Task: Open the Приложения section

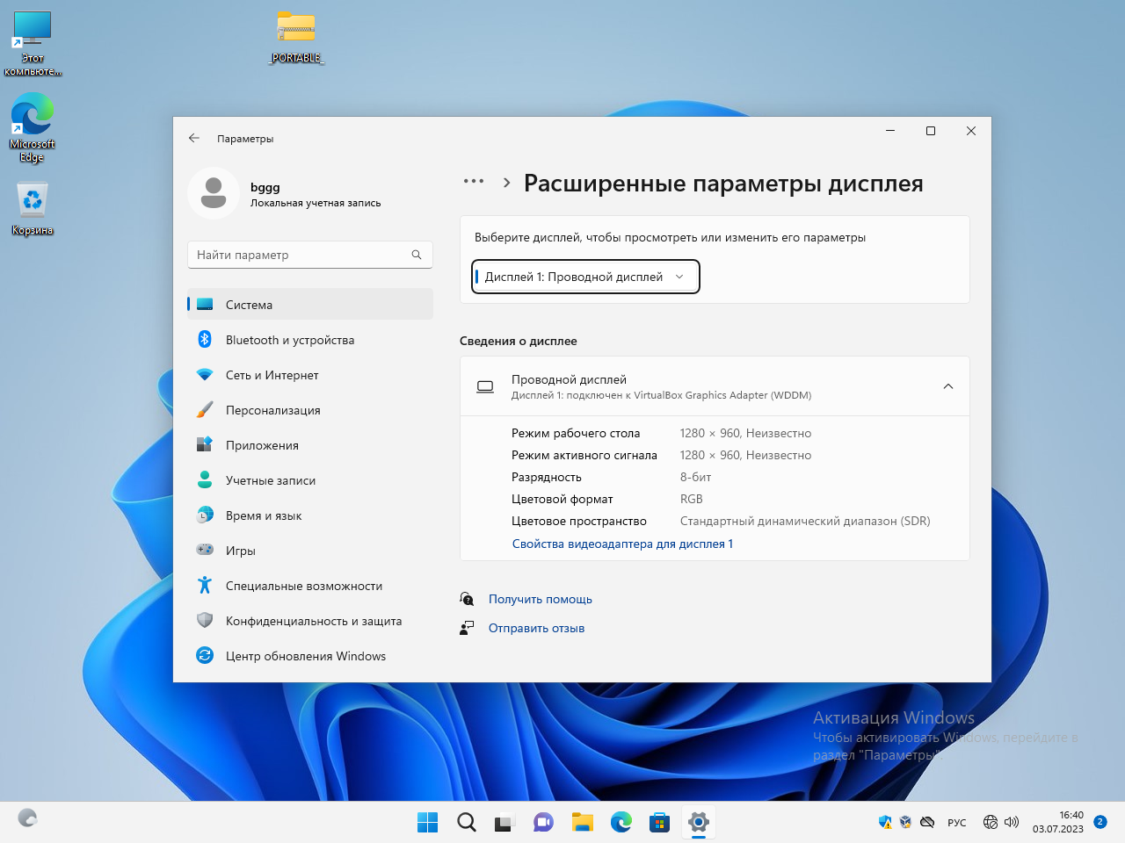Action: (x=310, y=445)
